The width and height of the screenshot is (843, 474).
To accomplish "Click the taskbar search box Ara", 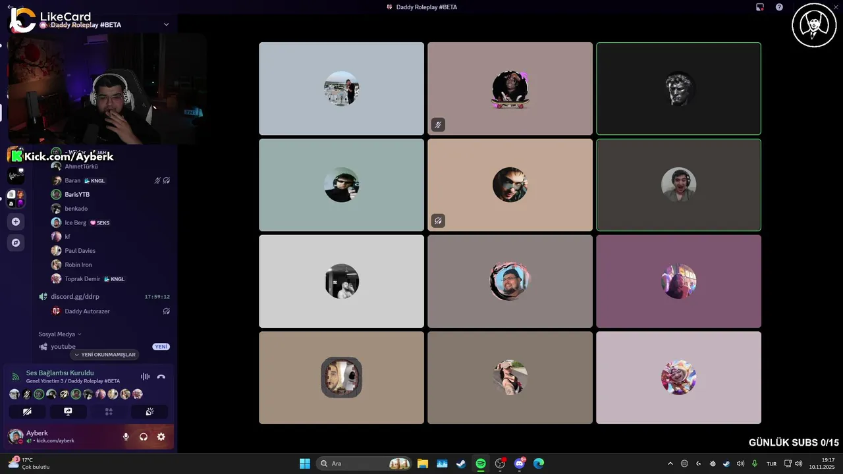I will click(364, 463).
